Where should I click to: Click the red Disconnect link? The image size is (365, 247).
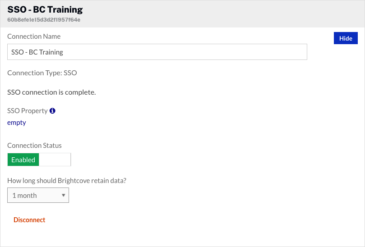29,220
